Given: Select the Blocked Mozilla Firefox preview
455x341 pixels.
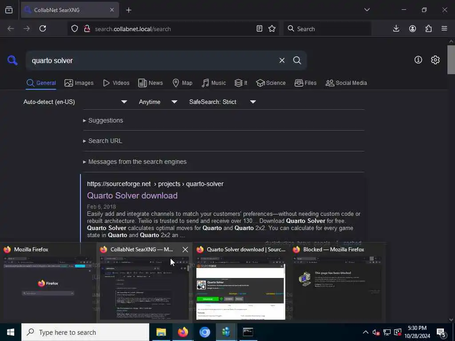Looking at the screenshot, I should coord(337,283).
